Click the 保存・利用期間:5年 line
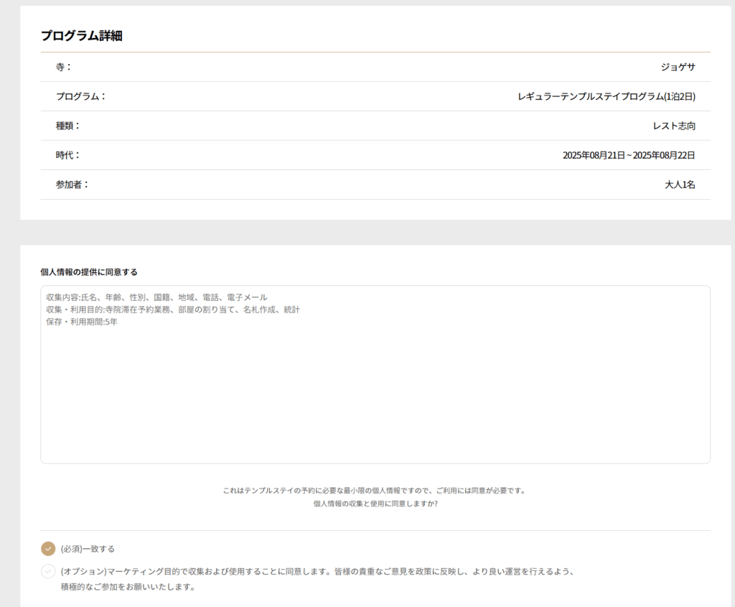The height and width of the screenshot is (607, 735). pyautogui.click(x=82, y=322)
